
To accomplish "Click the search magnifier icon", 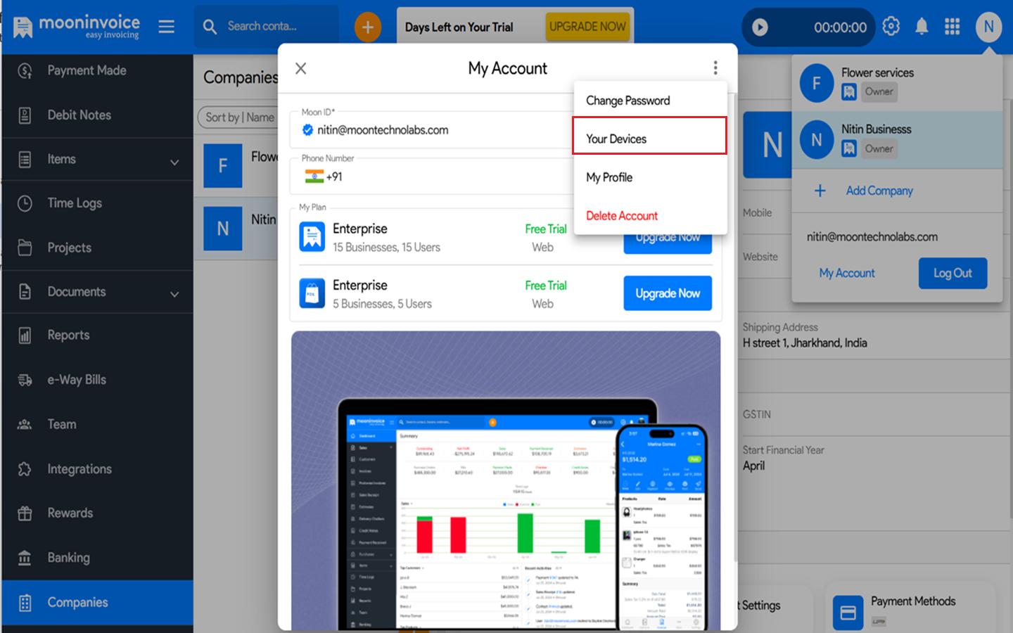I will (210, 27).
